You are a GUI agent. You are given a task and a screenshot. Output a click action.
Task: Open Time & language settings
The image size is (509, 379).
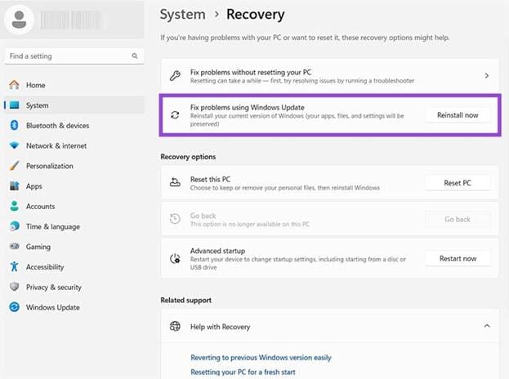click(52, 226)
